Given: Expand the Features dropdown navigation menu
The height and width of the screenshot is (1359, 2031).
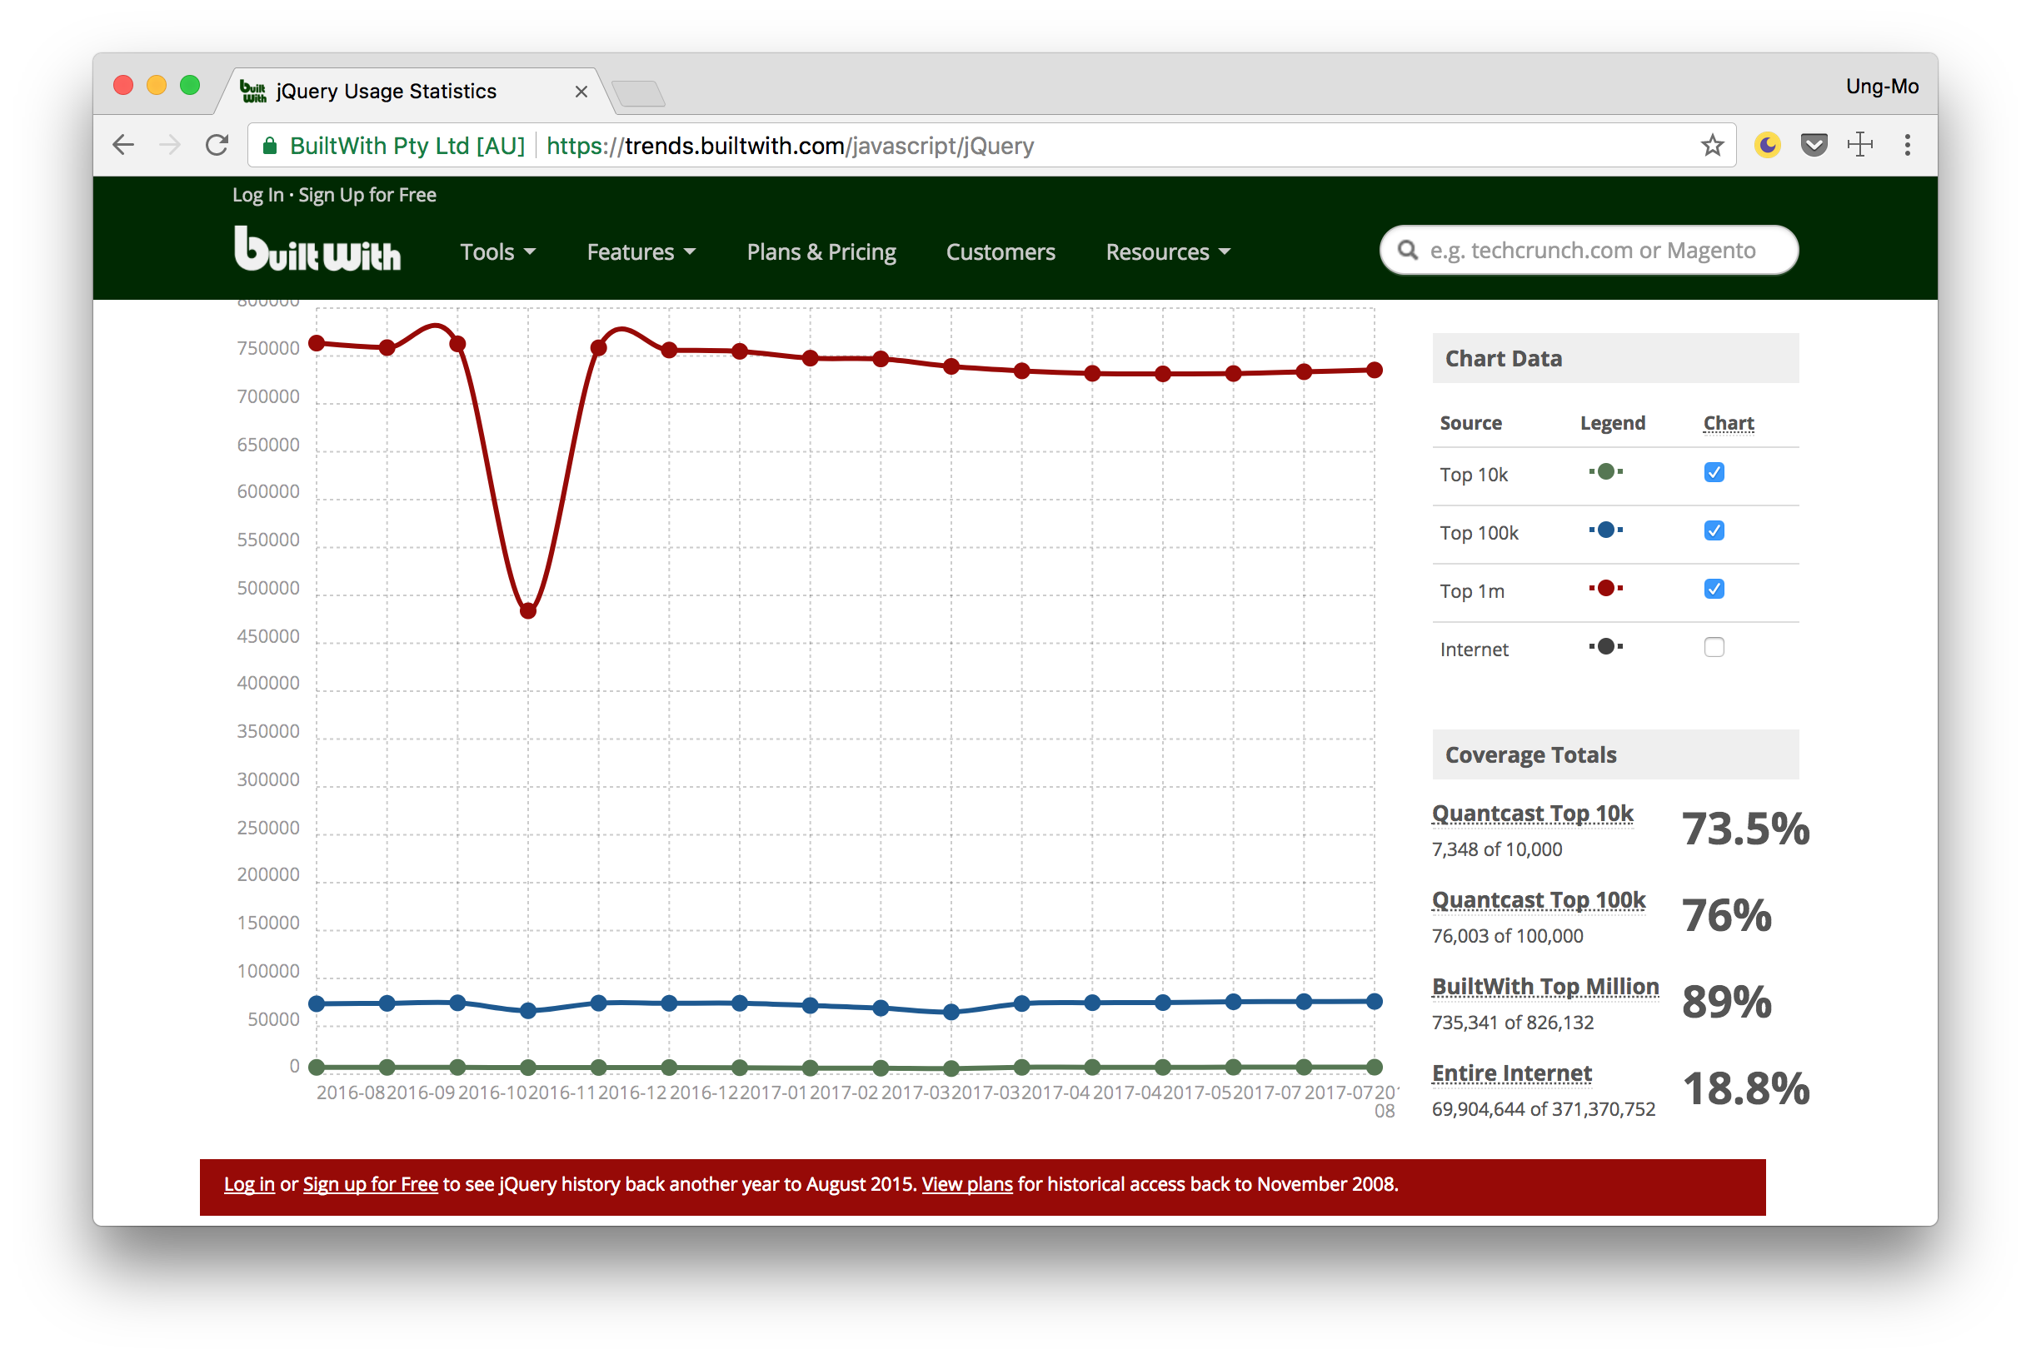Looking at the screenshot, I should click(640, 251).
